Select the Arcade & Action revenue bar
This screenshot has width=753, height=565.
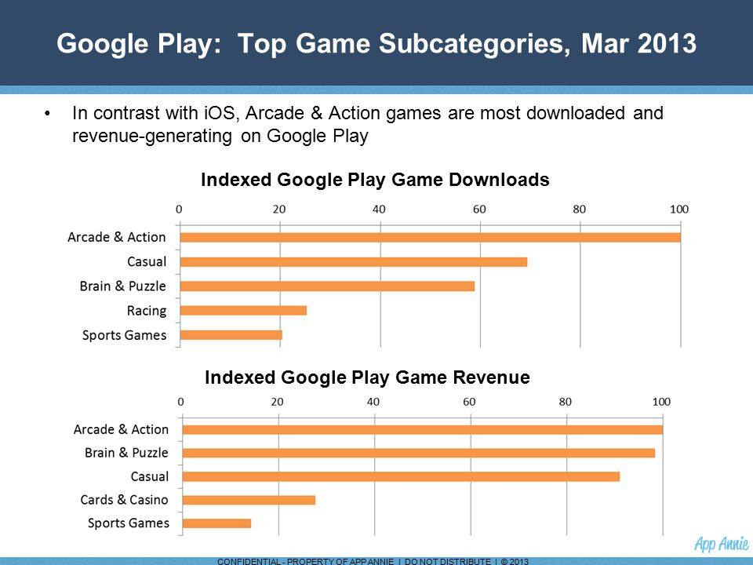(423, 429)
